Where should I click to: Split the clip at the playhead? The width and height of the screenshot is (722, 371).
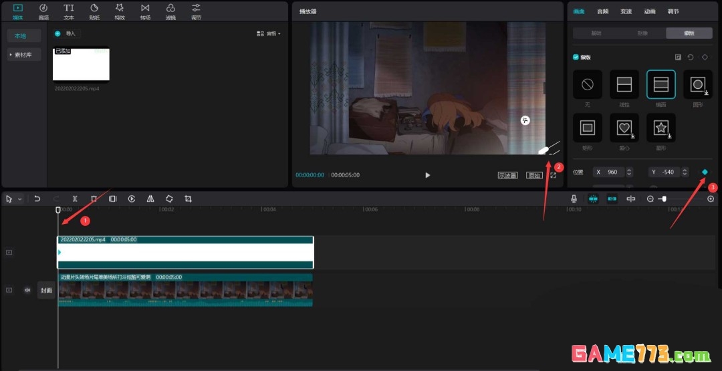click(75, 199)
